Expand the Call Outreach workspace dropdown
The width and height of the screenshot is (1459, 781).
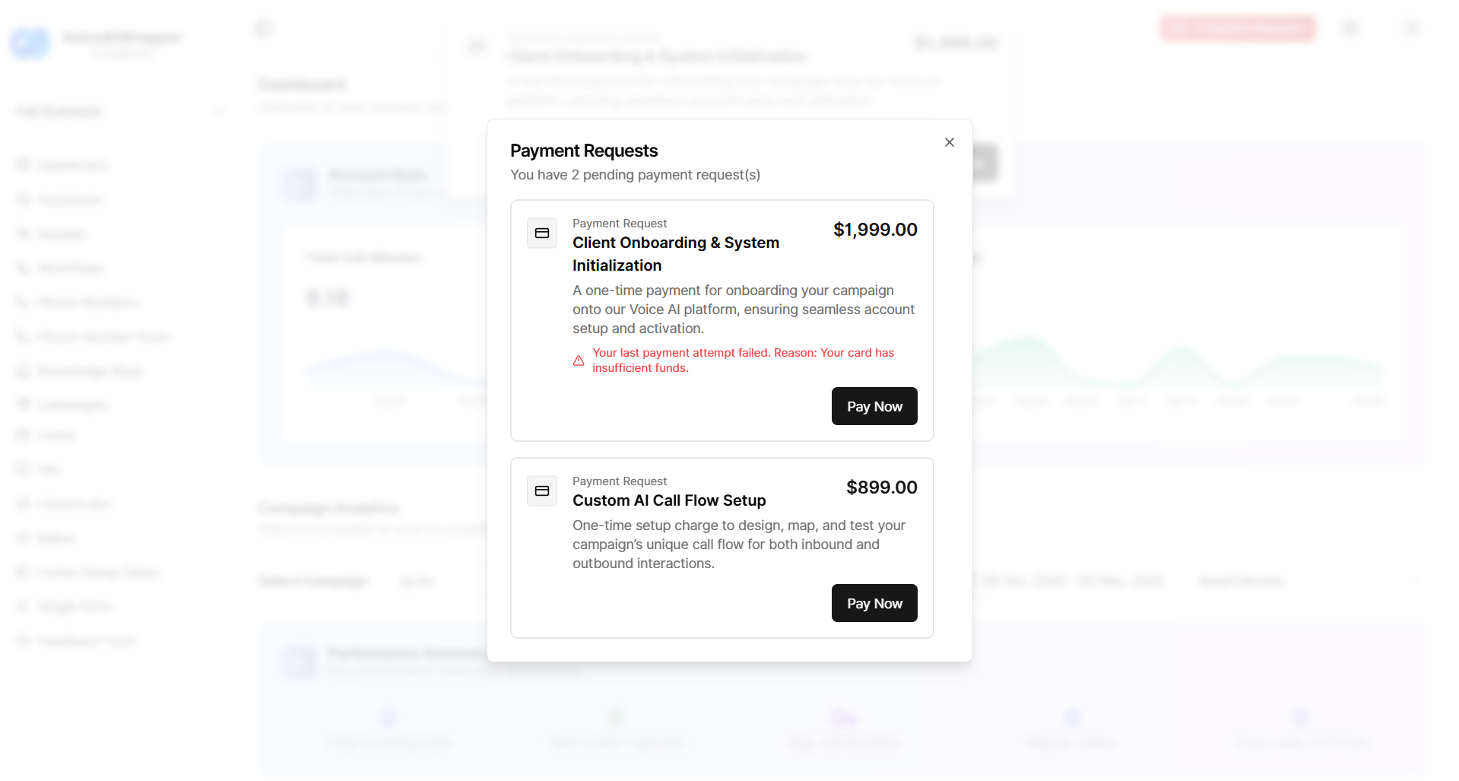(x=218, y=113)
